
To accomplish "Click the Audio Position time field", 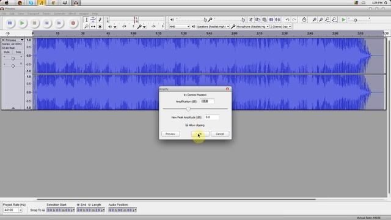I will pyautogui.click(x=122, y=210).
